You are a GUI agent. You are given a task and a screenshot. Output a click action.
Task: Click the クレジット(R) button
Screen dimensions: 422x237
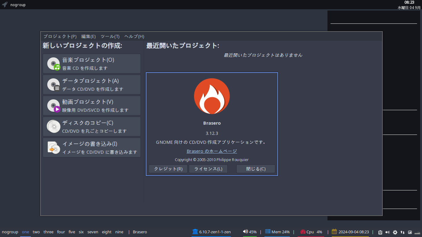tap(168, 169)
